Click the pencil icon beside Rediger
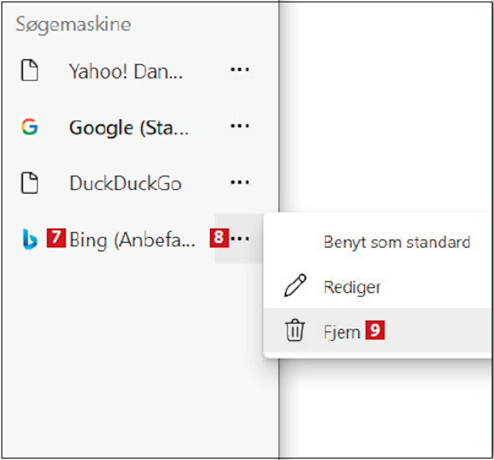The image size is (494, 460). coord(295,285)
